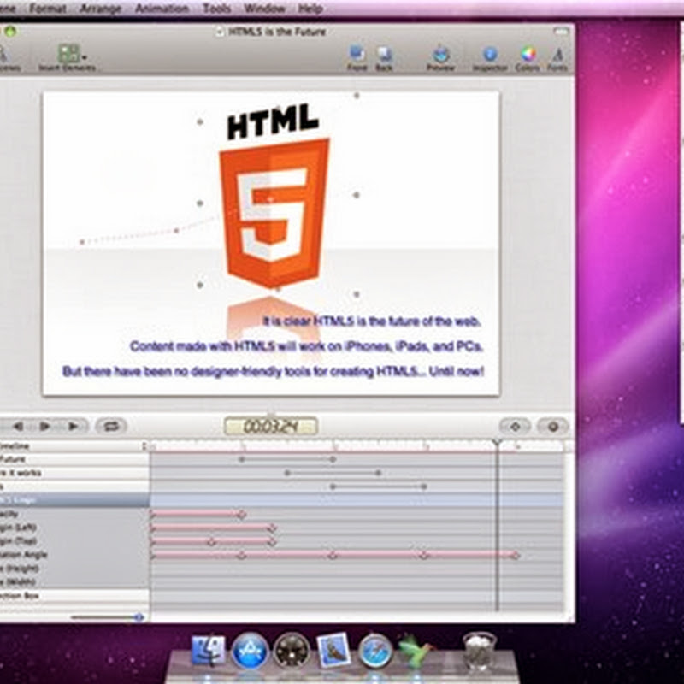Click the Origin (Left) end keyframe

[272, 528]
